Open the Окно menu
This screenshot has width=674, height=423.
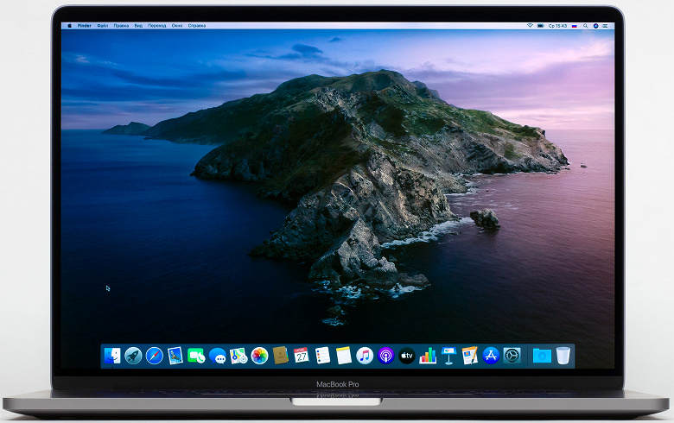[177, 26]
